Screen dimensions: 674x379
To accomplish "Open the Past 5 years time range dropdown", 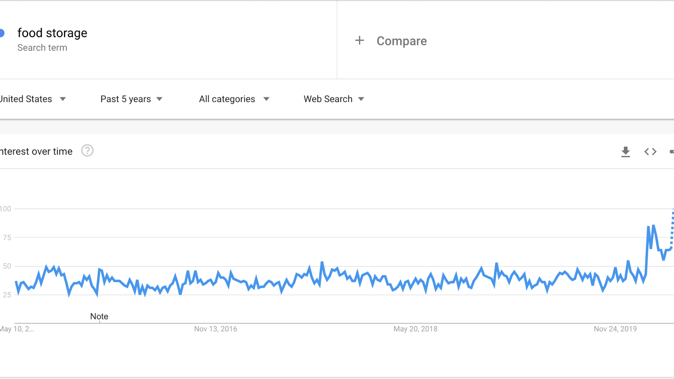I will click(x=131, y=99).
